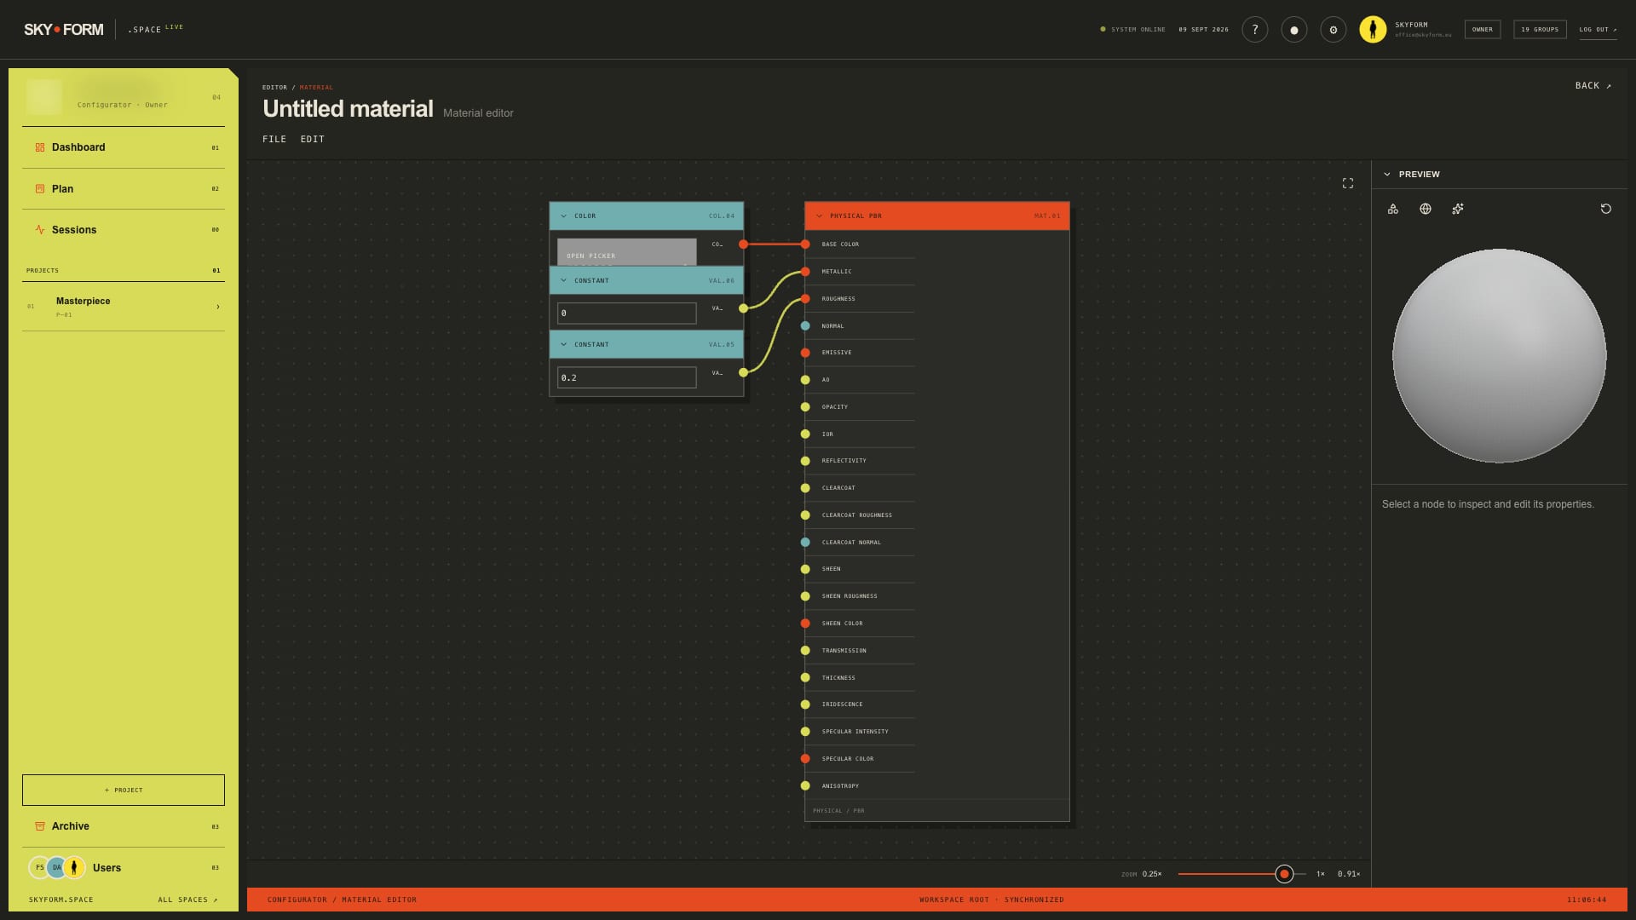Screen dimensions: 1636x920
Task: Select the preview shapes icon
Action: [1392, 209]
